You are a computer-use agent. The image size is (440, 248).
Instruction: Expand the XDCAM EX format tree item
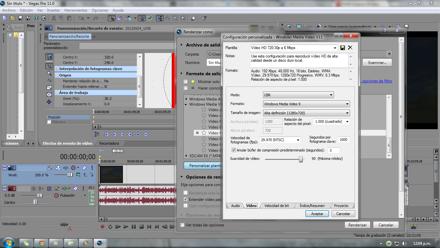pyautogui.click(x=186, y=156)
